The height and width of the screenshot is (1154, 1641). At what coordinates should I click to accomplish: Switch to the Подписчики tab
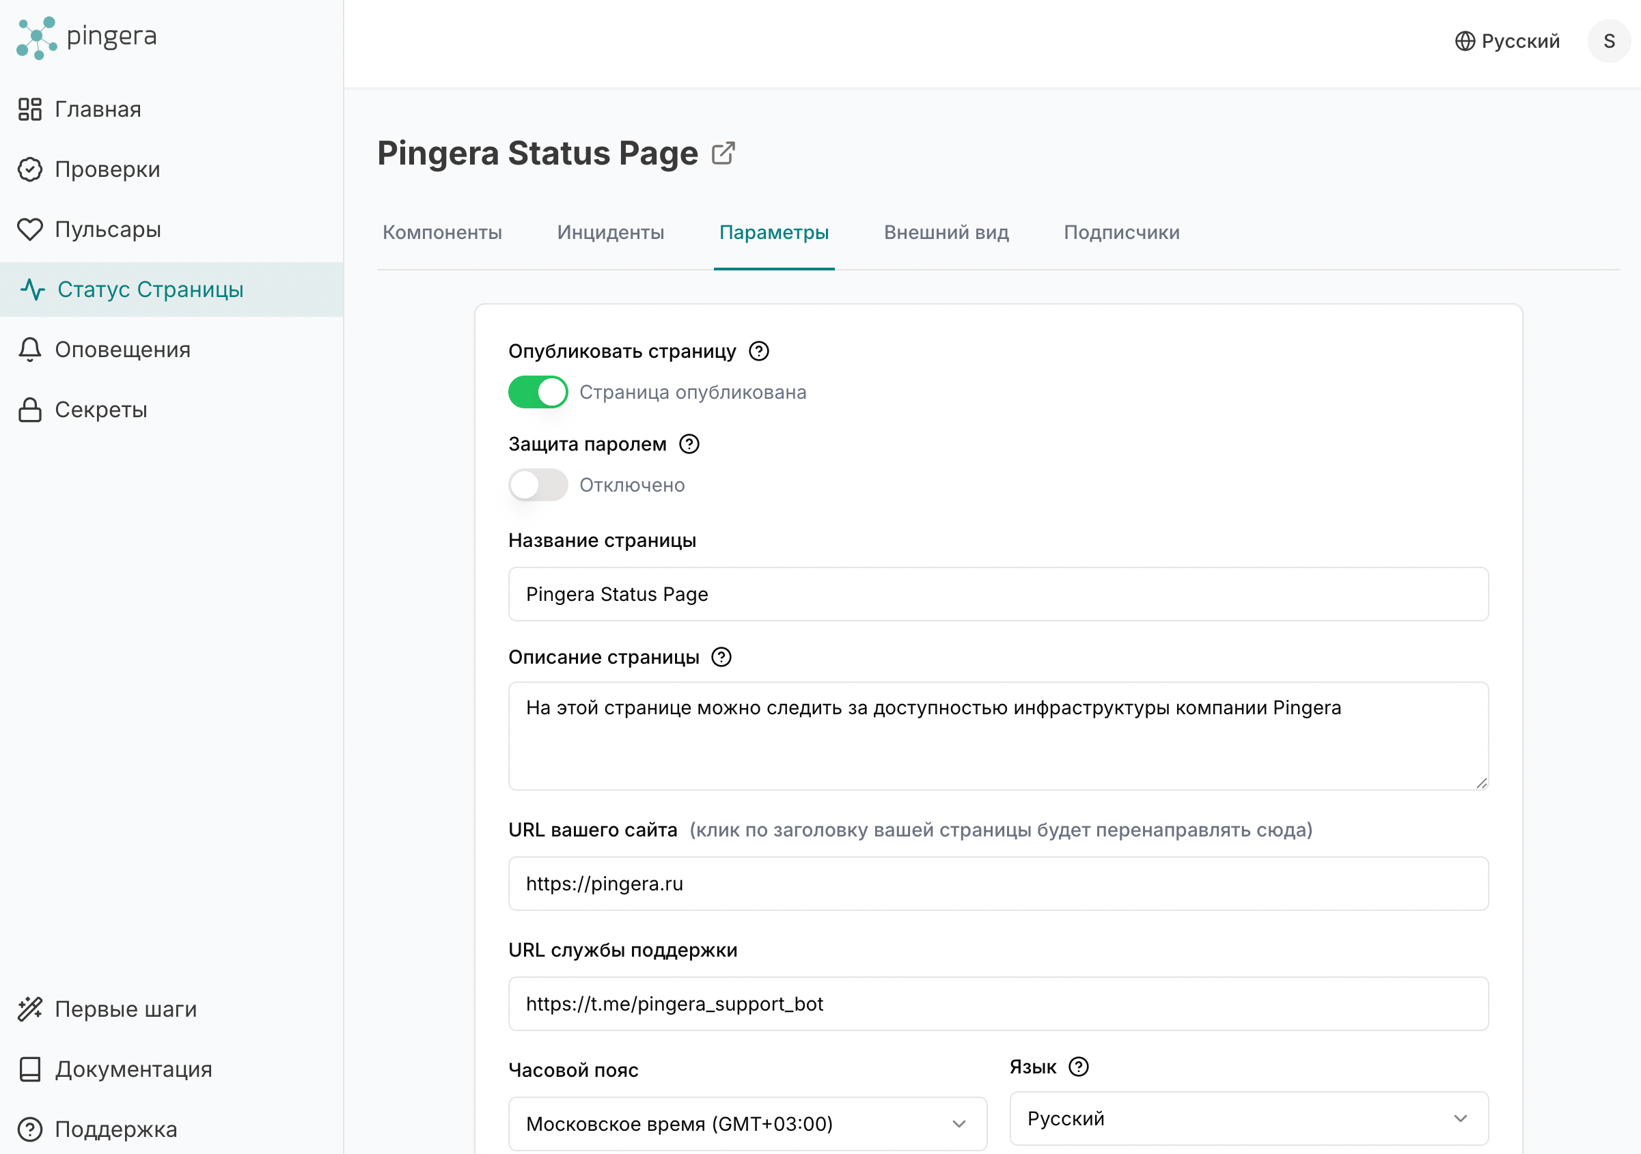[1121, 232]
